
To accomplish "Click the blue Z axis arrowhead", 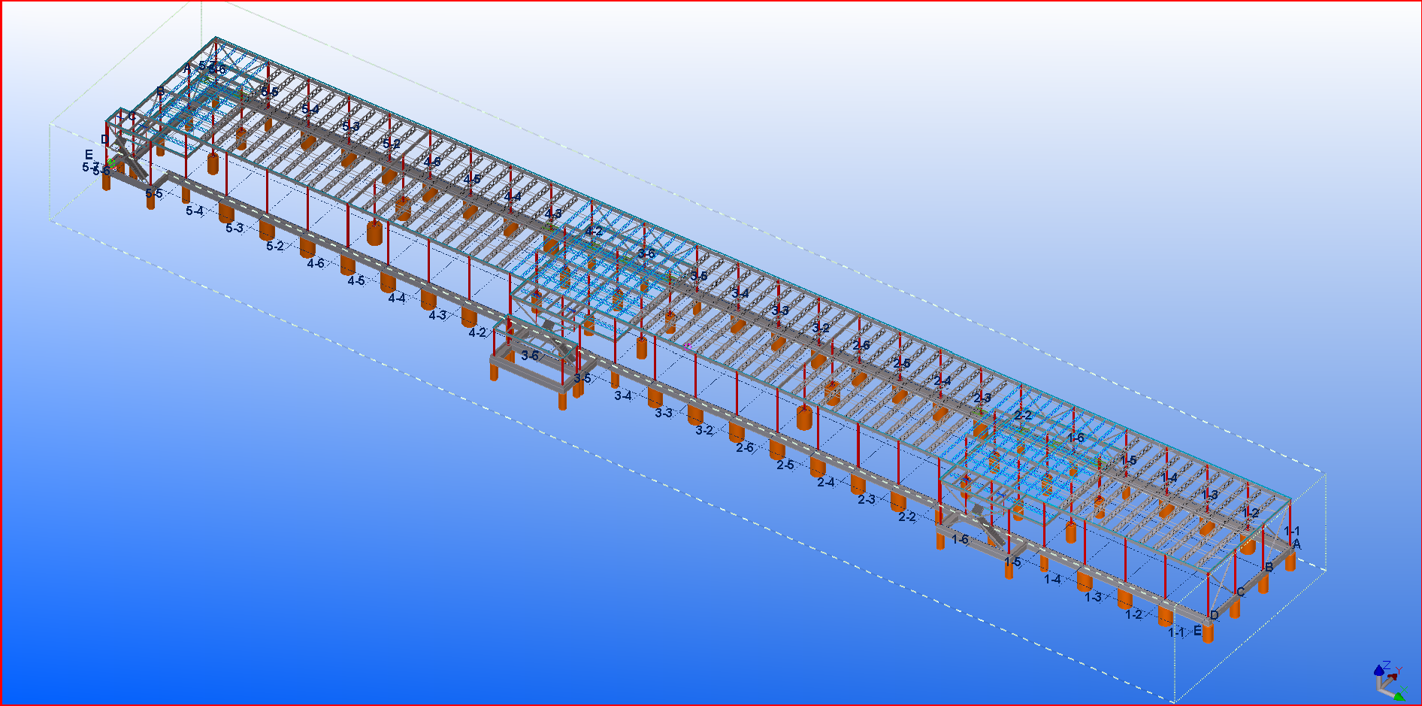I will 1379,670.
